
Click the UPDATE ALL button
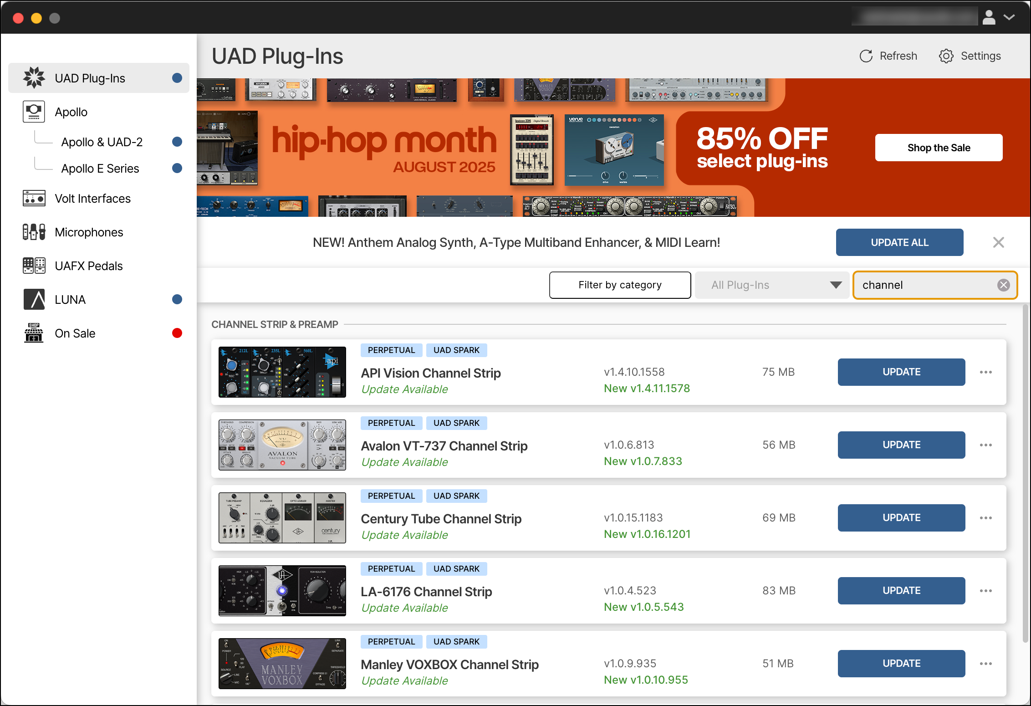[x=899, y=242]
